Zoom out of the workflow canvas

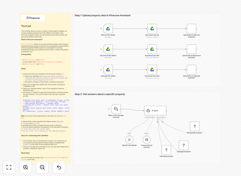click(x=42, y=167)
